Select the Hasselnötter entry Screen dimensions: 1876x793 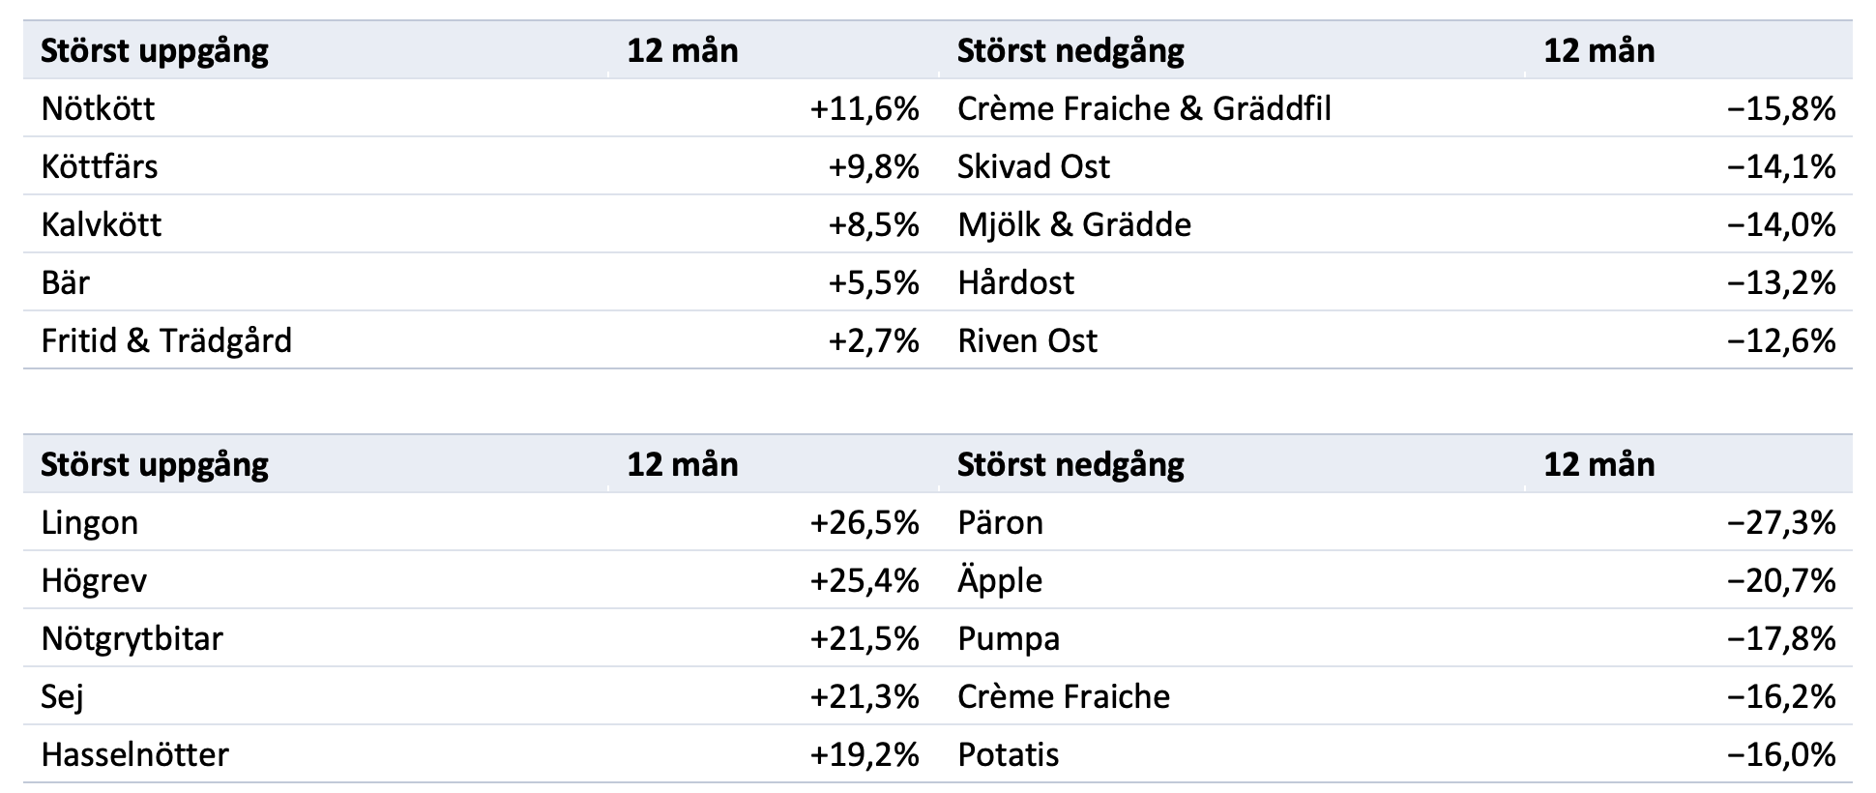tap(134, 754)
